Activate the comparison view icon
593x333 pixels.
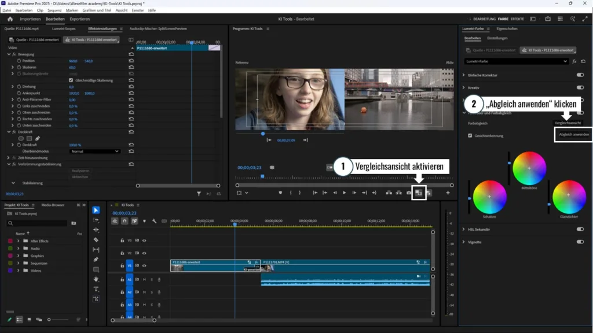419,193
